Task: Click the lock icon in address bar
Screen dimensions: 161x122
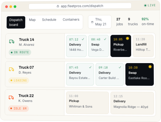Action: point(58,6)
